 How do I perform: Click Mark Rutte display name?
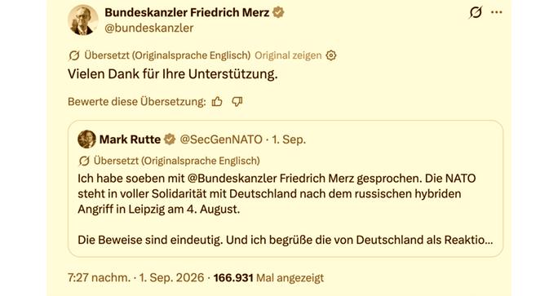[x=130, y=139]
